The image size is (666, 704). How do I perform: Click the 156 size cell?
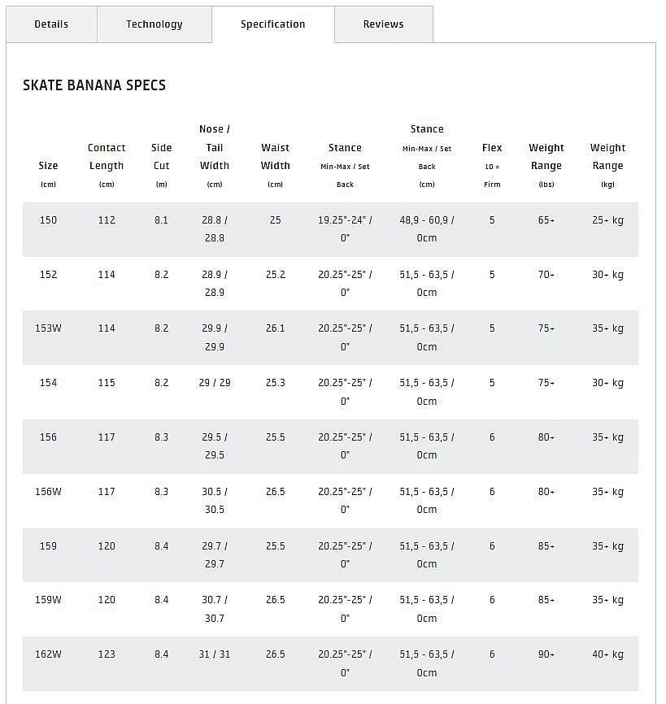point(49,437)
